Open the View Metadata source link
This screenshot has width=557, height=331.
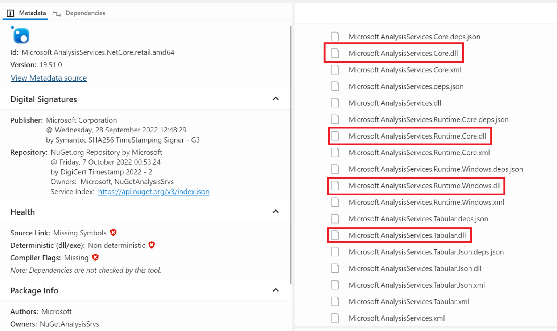pyautogui.click(x=49, y=78)
